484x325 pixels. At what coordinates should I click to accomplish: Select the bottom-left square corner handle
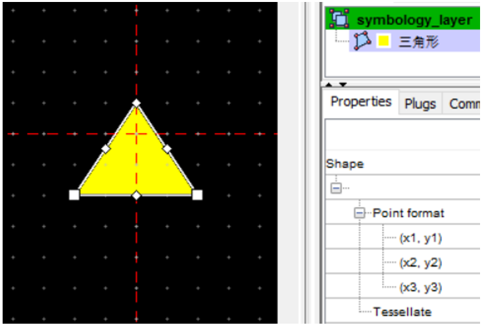tap(74, 195)
